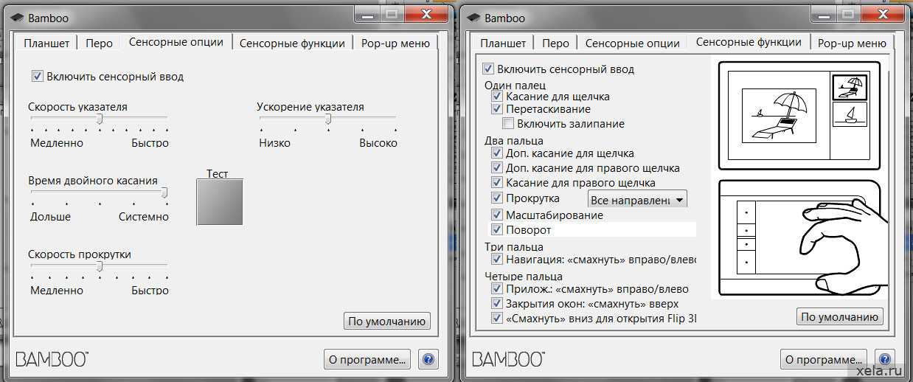Toggle «Смахнуть» вниз для Flip 3D checkbox
This screenshot has width=913, height=382.
point(497,318)
